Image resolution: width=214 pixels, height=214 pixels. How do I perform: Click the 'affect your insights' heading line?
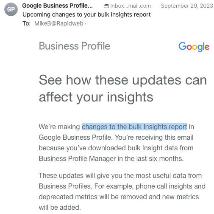click(96, 97)
